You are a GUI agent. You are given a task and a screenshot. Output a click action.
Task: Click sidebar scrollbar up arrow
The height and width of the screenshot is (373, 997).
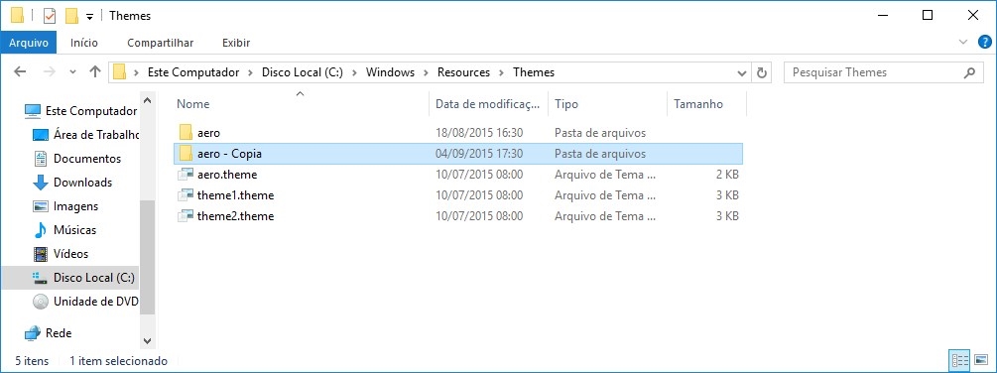click(x=148, y=100)
